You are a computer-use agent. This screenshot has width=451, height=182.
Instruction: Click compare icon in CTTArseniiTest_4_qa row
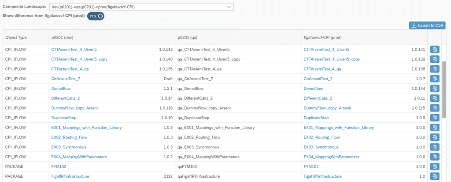[x=435, y=69]
